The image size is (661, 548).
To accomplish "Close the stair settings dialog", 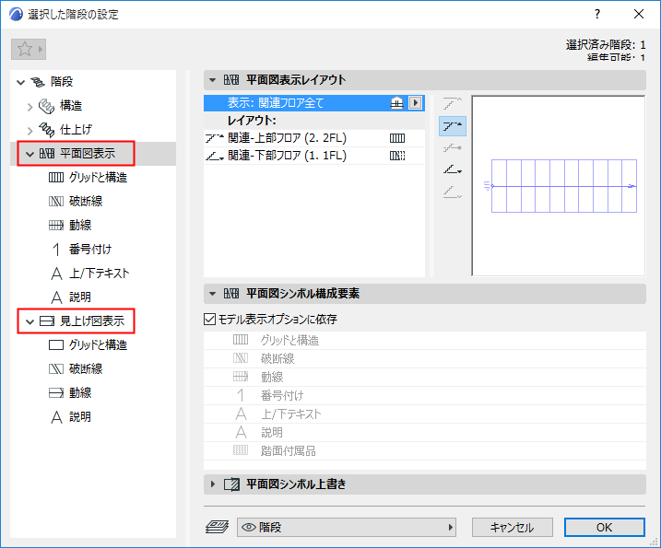I will click(x=639, y=15).
